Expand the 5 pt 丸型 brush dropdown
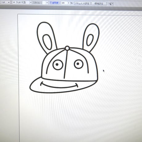 coord(31,2)
